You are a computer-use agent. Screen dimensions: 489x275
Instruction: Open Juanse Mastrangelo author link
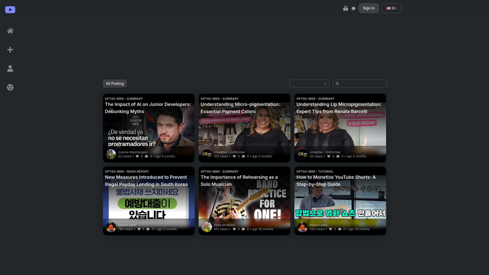click(133, 152)
